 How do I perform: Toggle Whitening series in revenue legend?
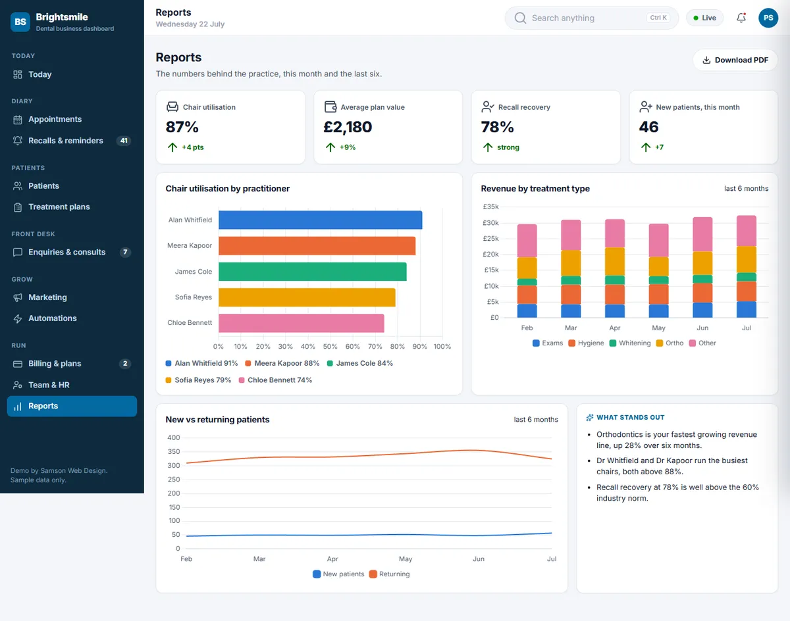pos(630,343)
